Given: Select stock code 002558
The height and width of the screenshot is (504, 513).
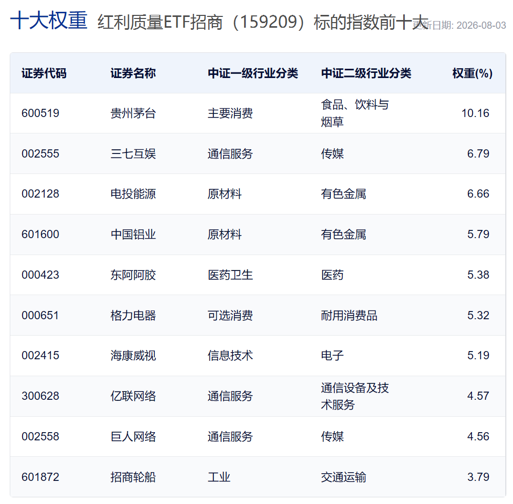Looking at the screenshot, I should point(41,437).
